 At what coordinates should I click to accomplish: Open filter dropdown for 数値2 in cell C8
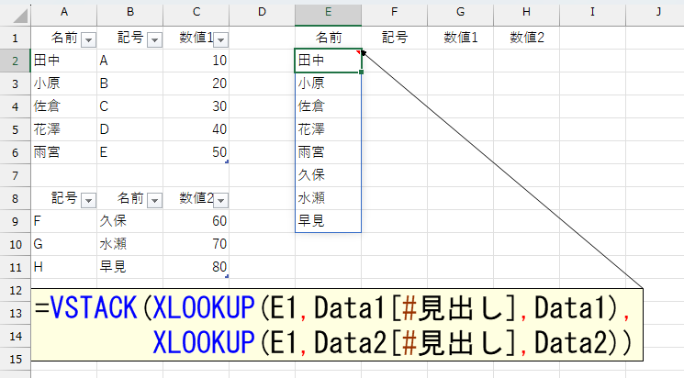[x=220, y=200]
